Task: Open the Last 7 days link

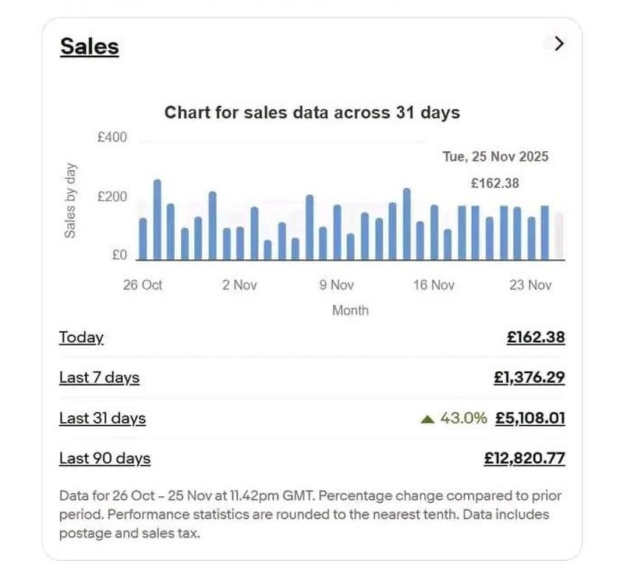Action: (x=99, y=378)
